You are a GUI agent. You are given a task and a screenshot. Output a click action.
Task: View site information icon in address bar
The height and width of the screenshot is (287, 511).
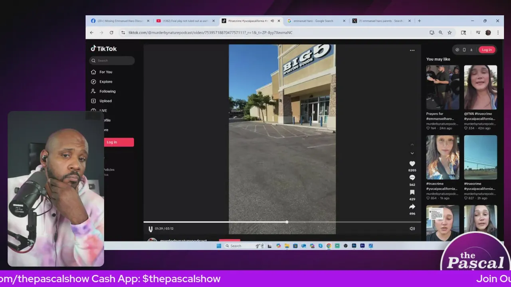pyautogui.click(x=123, y=33)
